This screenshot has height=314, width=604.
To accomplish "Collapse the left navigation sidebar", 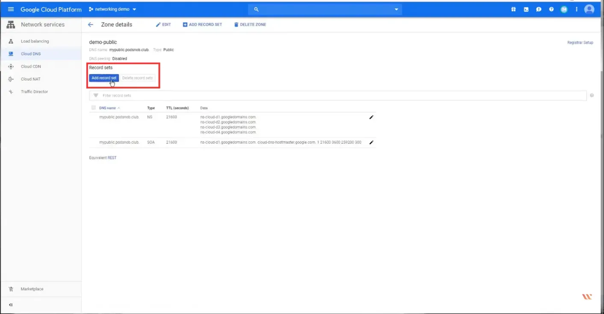I will (x=11, y=305).
